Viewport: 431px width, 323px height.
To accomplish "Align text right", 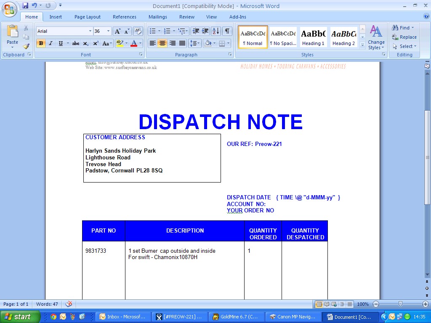I will (x=172, y=43).
